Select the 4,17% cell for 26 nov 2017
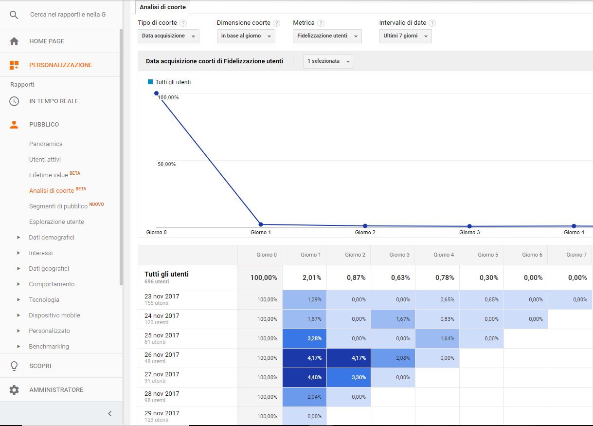 tap(304, 358)
